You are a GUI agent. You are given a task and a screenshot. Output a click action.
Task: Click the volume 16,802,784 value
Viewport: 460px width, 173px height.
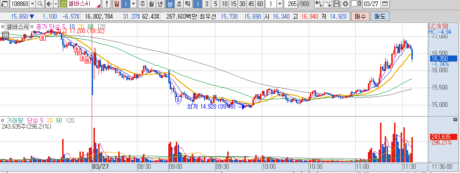pos(99,16)
